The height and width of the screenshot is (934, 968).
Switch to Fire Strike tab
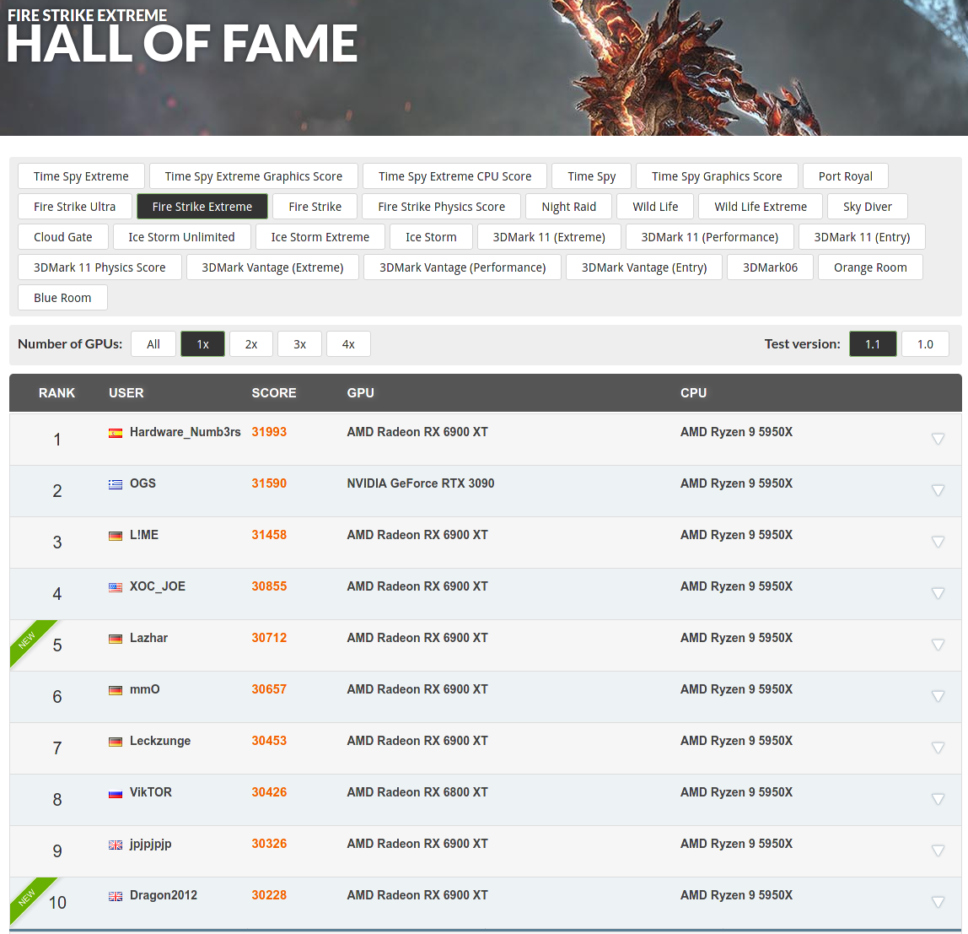point(315,207)
